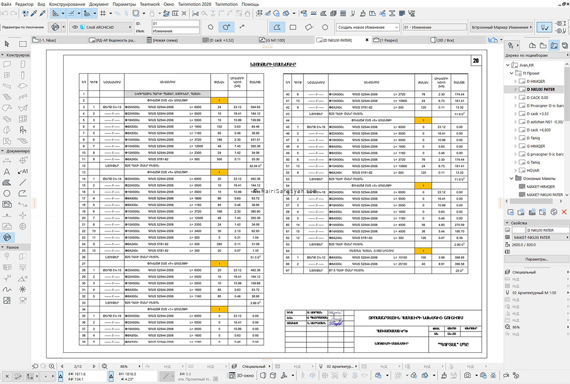Click the Find & Select icon
570x384 pixels.
25,14
